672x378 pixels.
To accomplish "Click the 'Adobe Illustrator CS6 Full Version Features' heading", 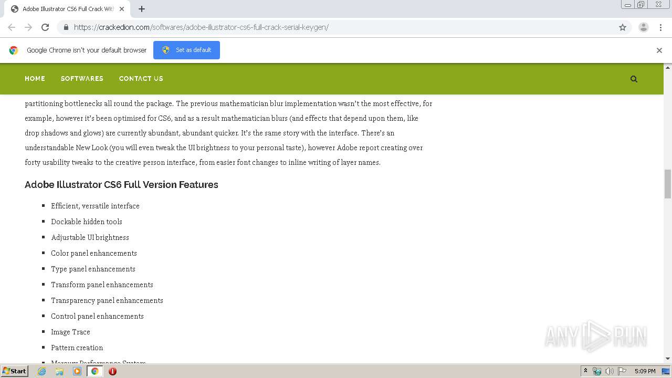I will (121, 185).
